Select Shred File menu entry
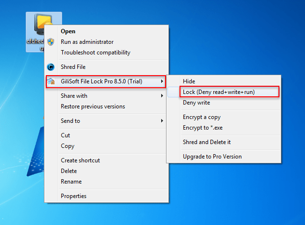Image resolution: width=305 pixels, height=225 pixels. (106, 67)
